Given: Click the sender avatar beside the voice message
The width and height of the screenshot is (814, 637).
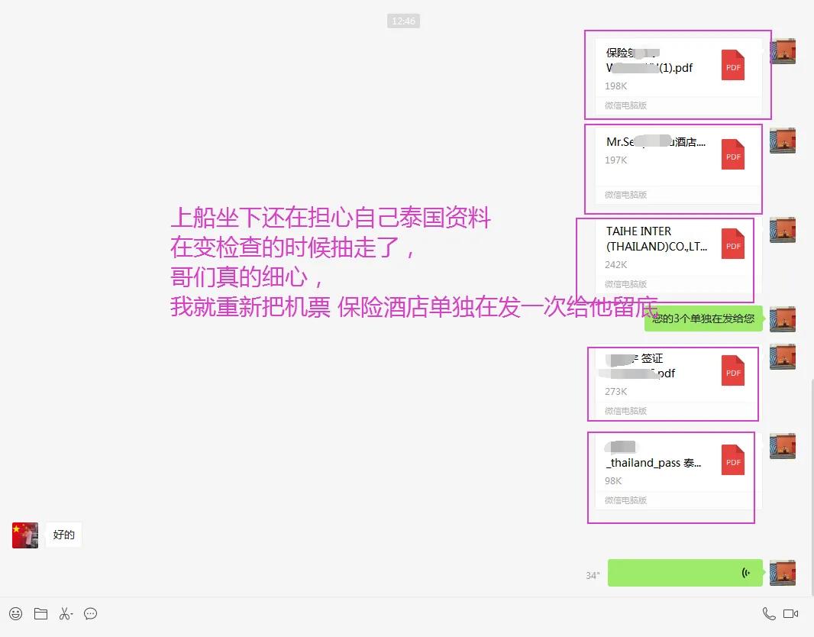Looking at the screenshot, I should 783,573.
